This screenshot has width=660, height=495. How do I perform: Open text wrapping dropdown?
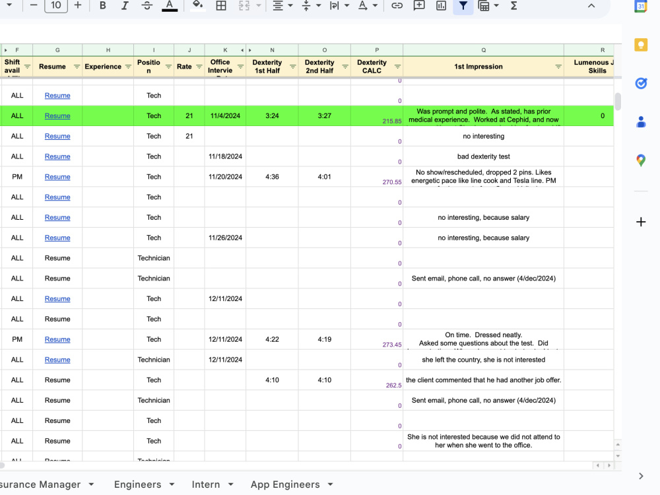[339, 5]
